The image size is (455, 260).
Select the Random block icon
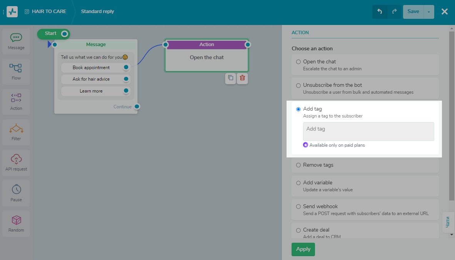[x=16, y=223]
